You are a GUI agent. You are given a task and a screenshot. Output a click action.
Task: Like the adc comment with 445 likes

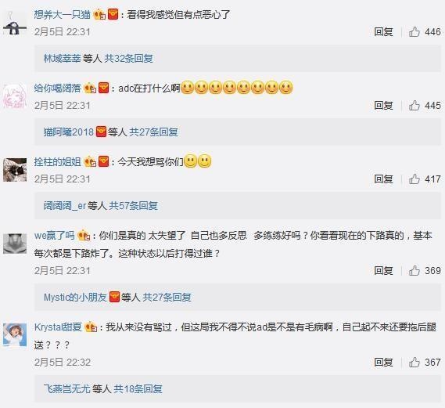coord(414,106)
